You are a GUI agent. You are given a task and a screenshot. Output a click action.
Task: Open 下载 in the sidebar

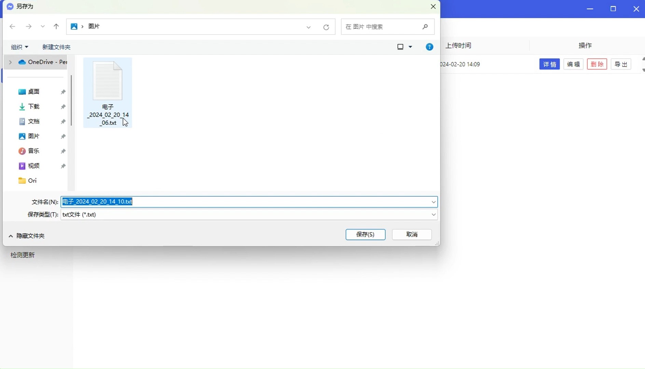pyautogui.click(x=33, y=107)
